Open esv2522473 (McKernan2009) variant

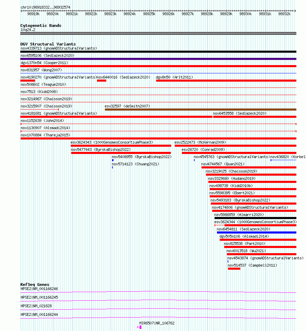[200, 142]
